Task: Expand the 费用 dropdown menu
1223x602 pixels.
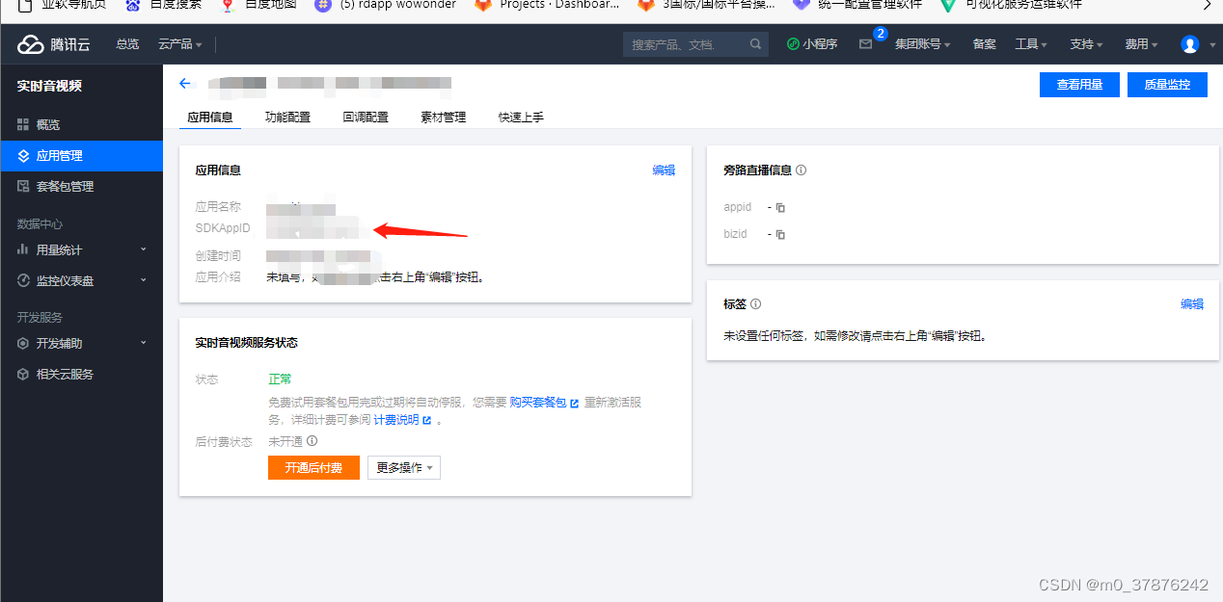Action: pyautogui.click(x=1141, y=44)
